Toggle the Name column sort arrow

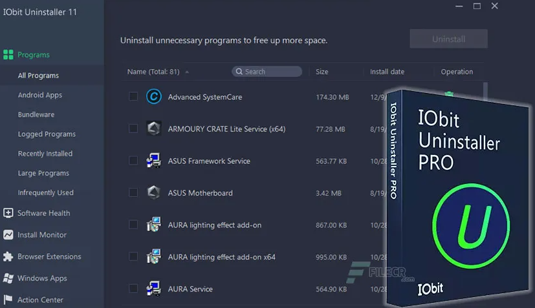click(187, 72)
